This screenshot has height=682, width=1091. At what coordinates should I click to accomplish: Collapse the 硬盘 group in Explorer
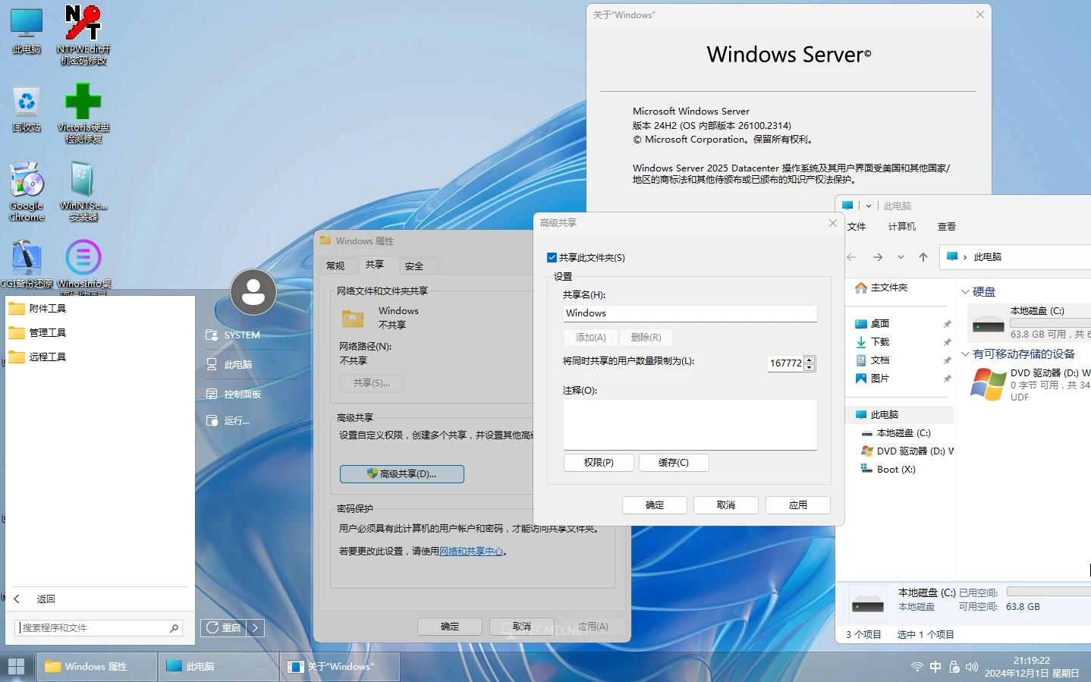pos(965,292)
